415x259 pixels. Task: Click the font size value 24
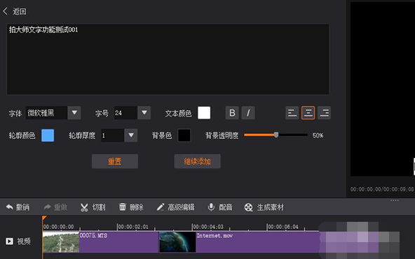click(125, 113)
